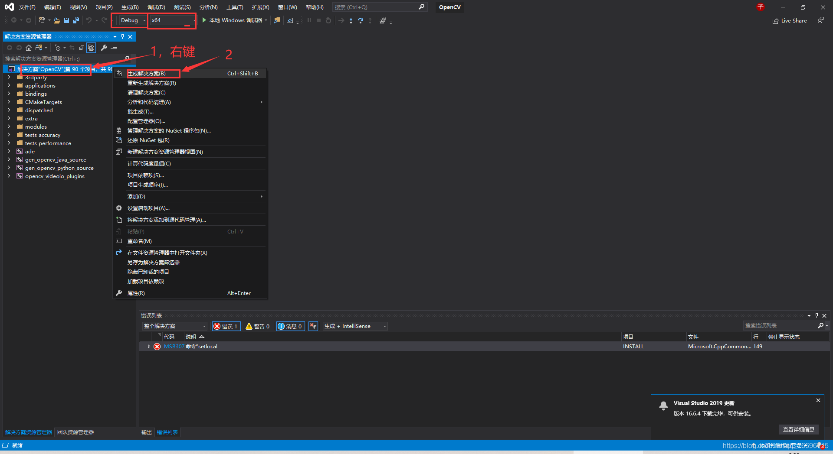Expand the 3rdparty folder node

(x=9, y=77)
